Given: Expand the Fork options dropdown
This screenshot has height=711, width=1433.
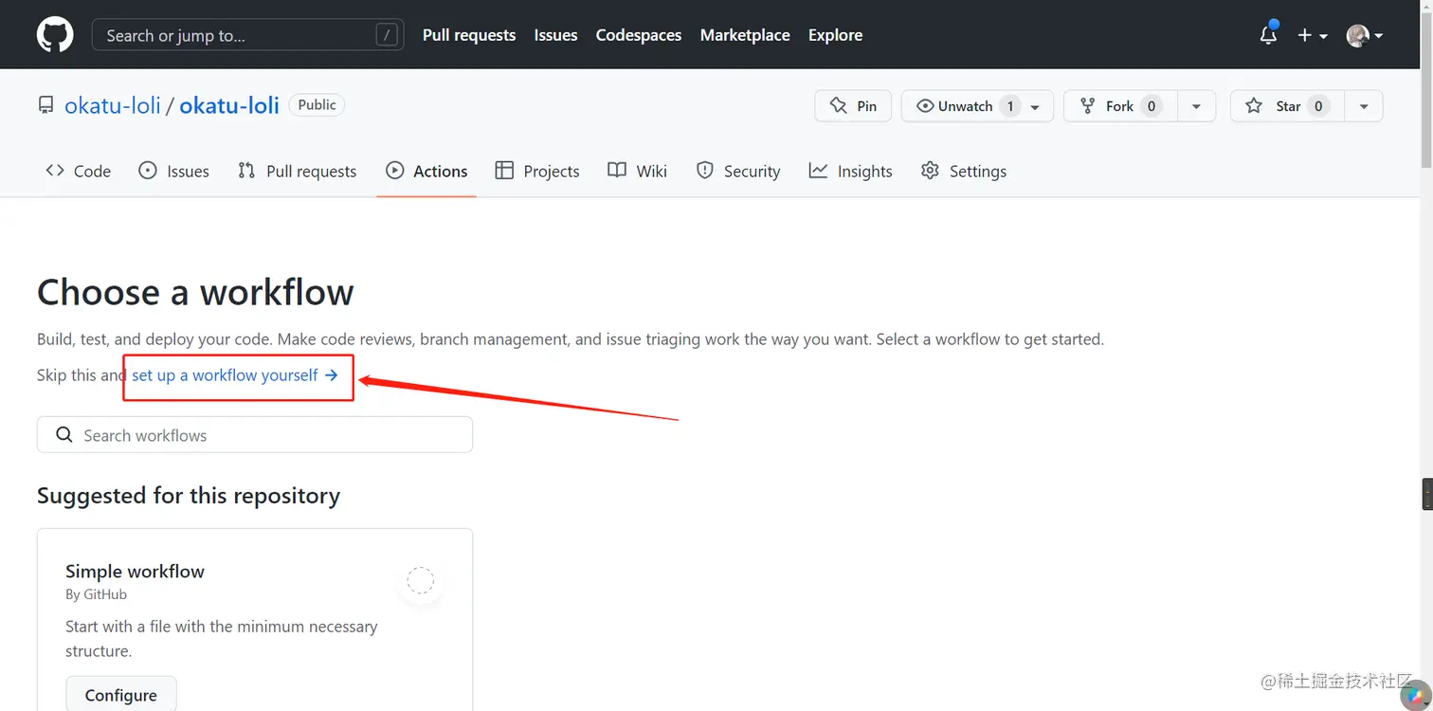Looking at the screenshot, I should [1196, 106].
